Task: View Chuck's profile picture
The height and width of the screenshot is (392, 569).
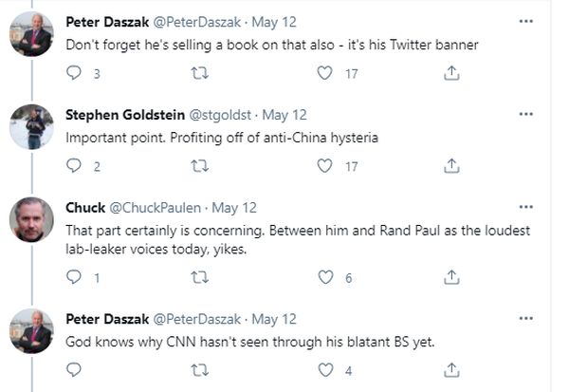Action: (x=31, y=220)
